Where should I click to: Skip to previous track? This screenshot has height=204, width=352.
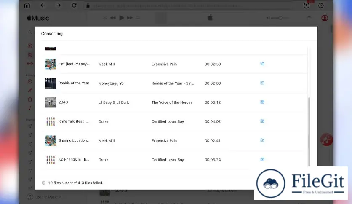[x=113, y=18]
